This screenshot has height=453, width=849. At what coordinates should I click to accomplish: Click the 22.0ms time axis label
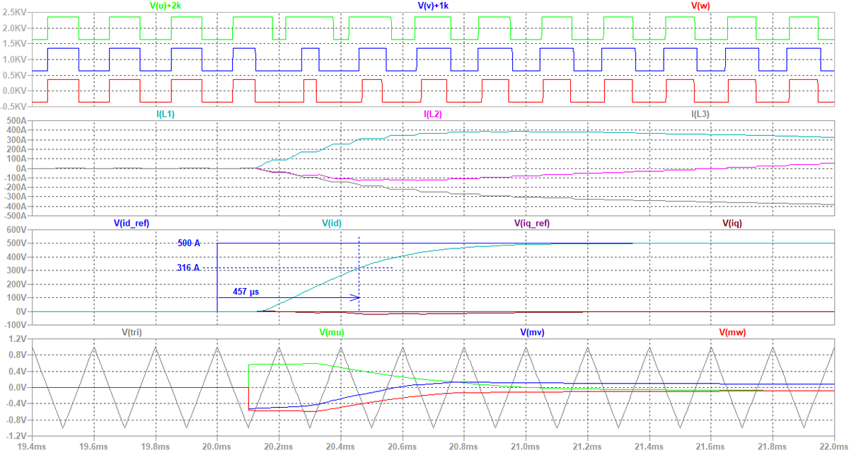pyautogui.click(x=833, y=447)
